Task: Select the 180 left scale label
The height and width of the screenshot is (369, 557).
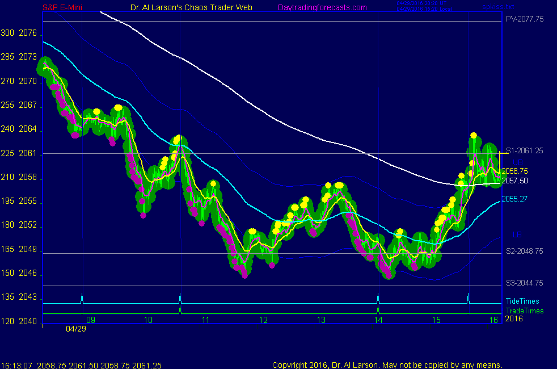Action: pyautogui.click(x=7, y=225)
